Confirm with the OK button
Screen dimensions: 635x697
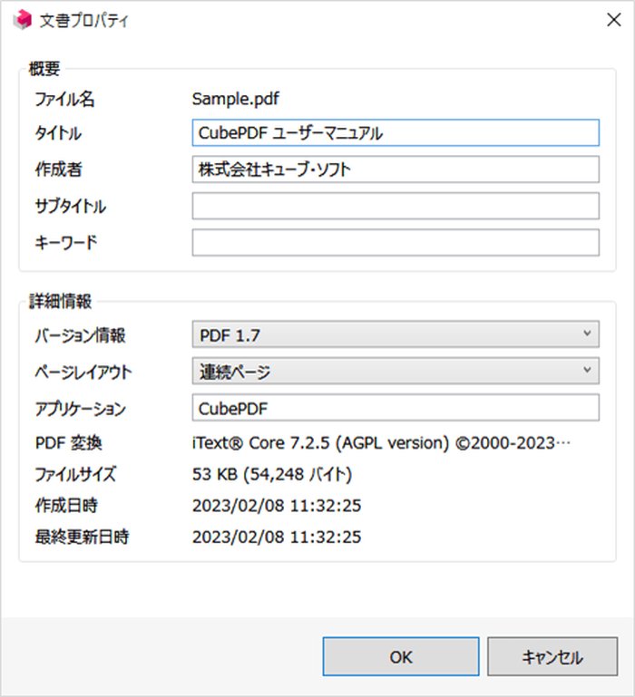pos(401,656)
